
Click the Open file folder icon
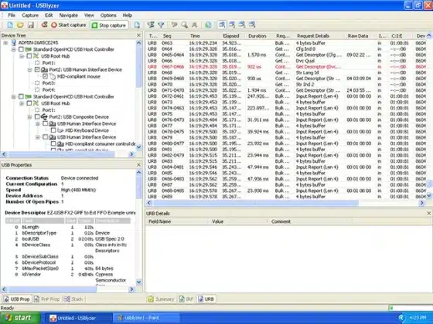point(20,25)
